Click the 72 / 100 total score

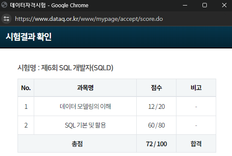156,144
